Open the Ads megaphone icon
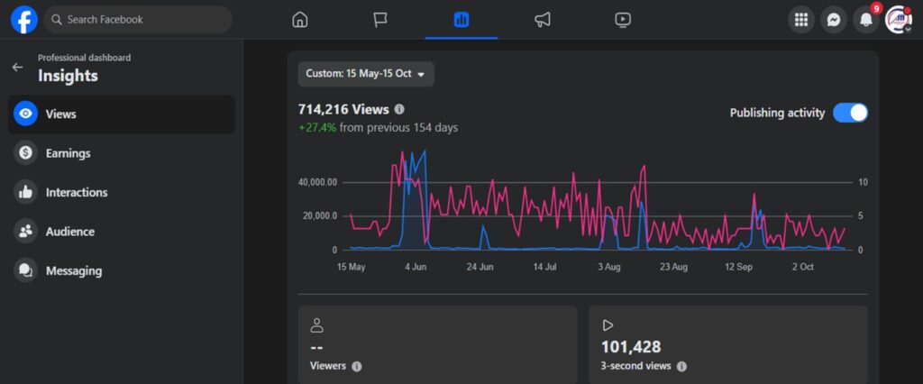The width and height of the screenshot is (923, 384). point(542,20)
